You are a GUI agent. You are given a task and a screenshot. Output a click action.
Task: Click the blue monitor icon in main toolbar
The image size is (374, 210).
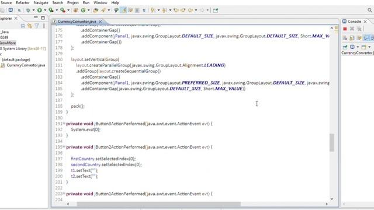(x=11, y=10)
